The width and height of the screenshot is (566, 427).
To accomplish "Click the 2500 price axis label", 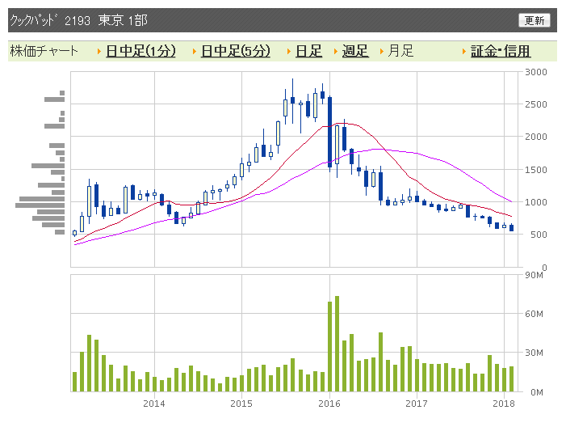I will (536, 104).
